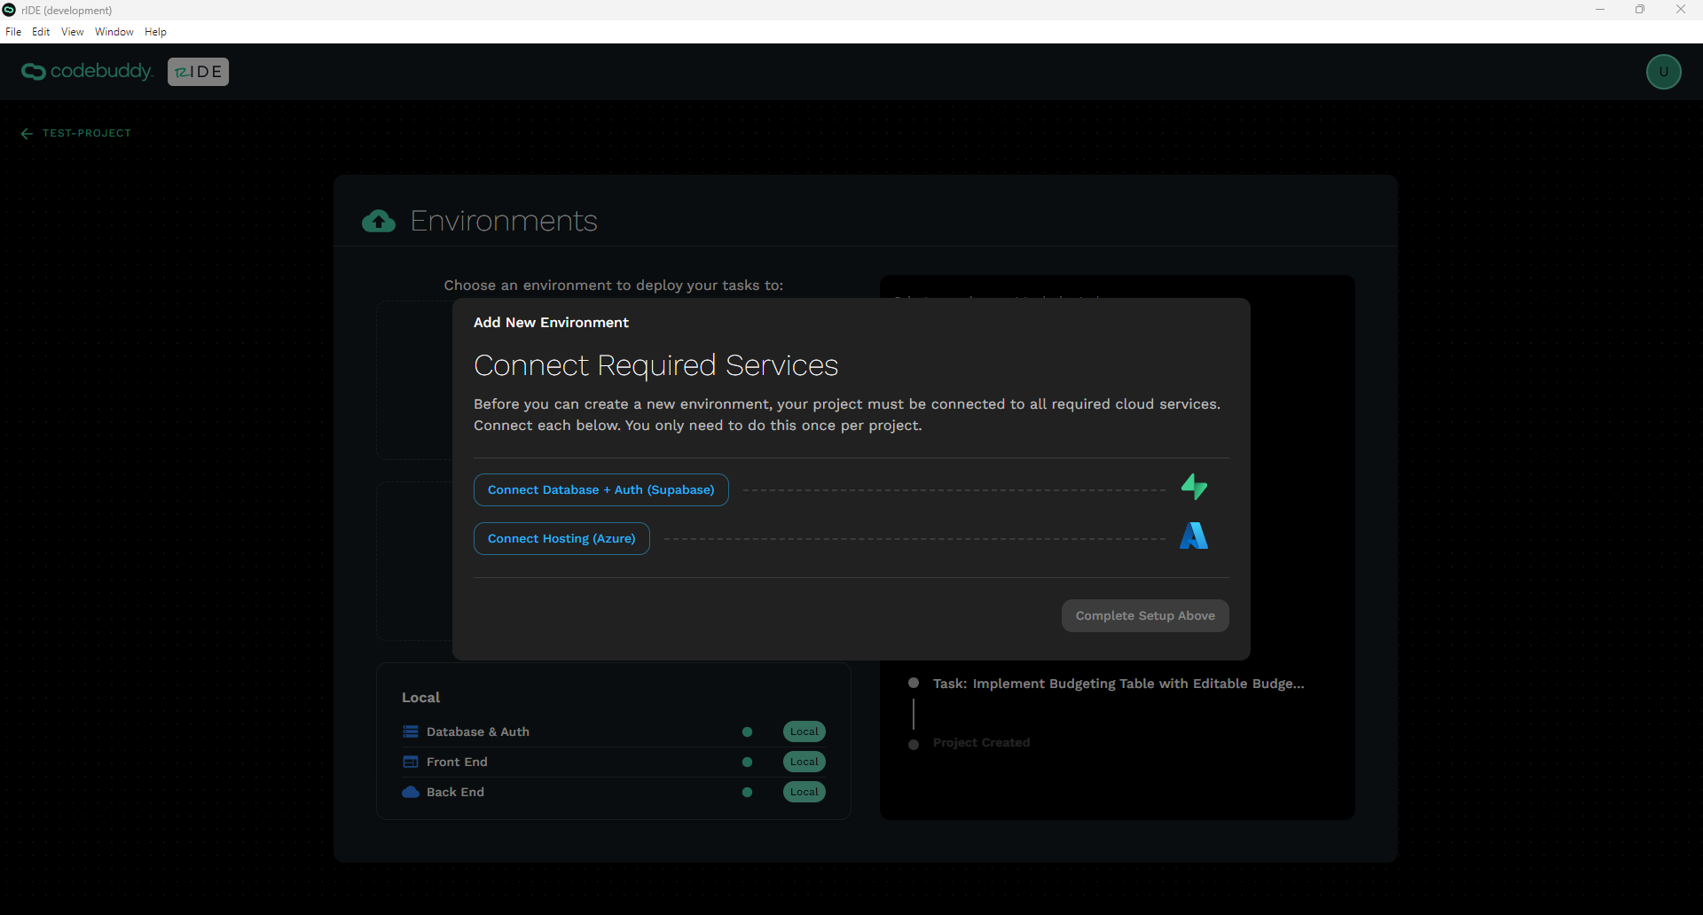Click the Back End cloud icon

point(411,792)
